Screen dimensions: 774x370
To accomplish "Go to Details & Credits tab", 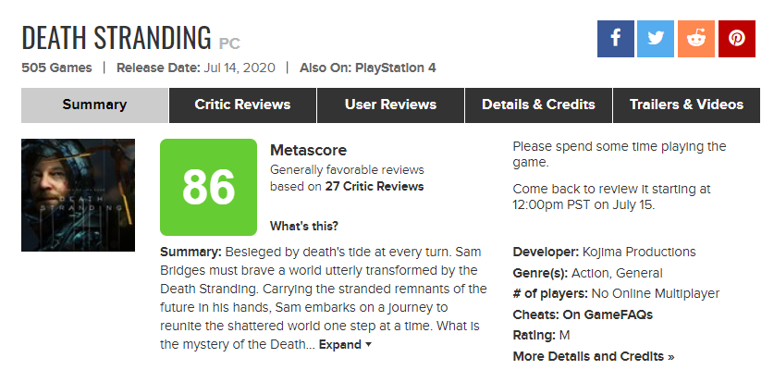I will pyautogui.click(x=538, y=105).
